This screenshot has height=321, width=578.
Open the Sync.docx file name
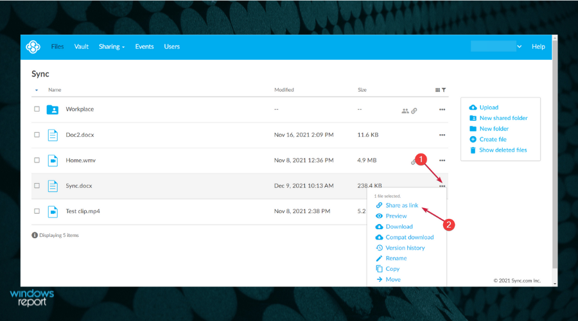pos(79,186)
